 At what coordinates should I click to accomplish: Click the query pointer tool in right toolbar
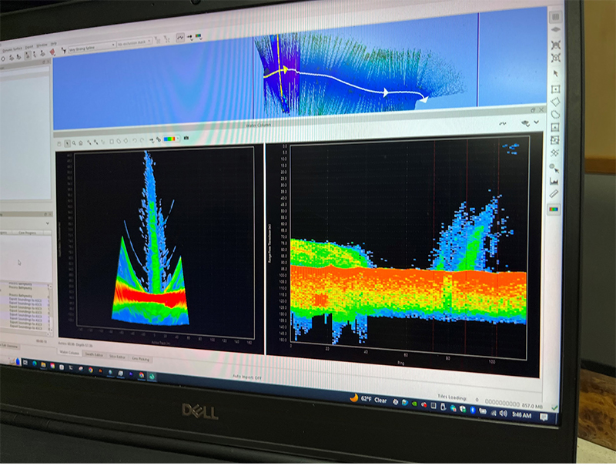click(554, 168)
